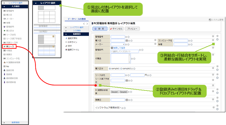Expand 入力項目 in main window side menu

tap(76, 31)
